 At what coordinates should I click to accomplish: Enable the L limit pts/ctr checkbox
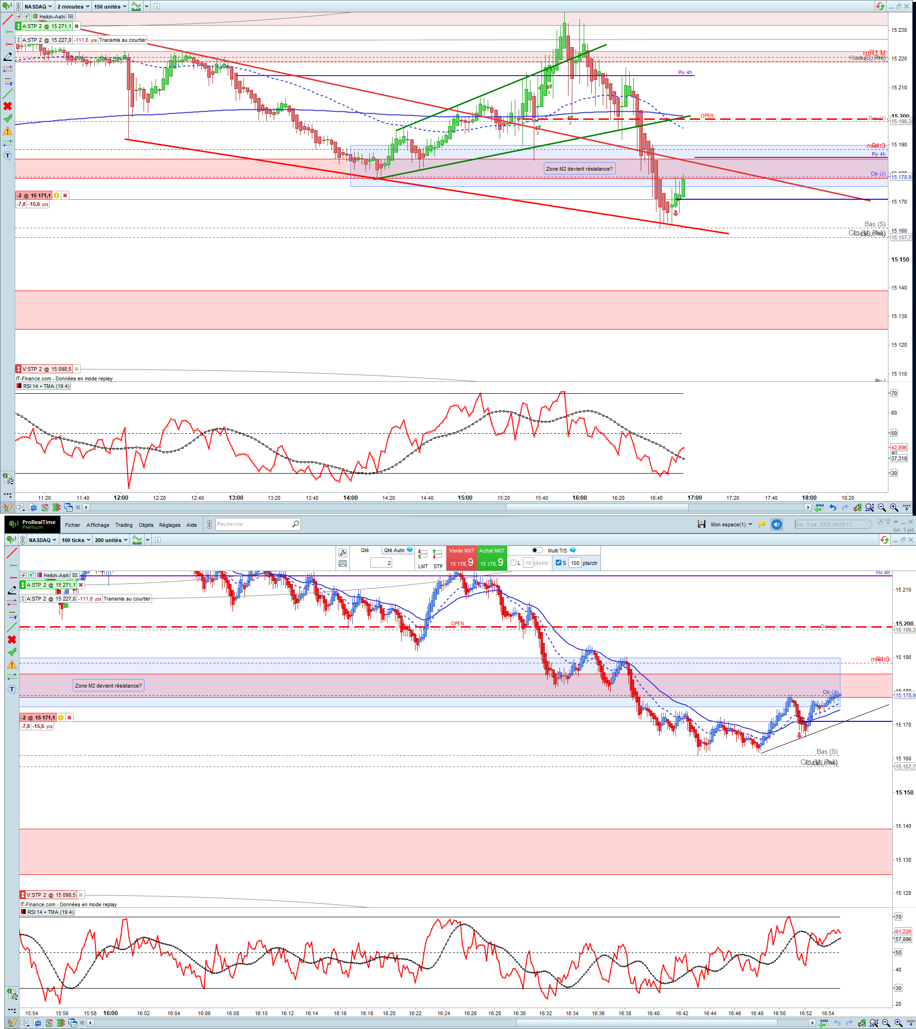coord(513,563)
